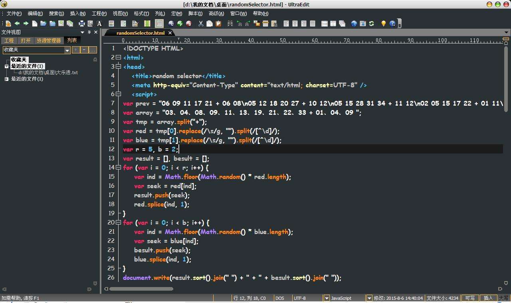Image resolution: width=511 pixels, height=303 pixels.
Task: Pin the 文件视图 panel with pushpin
Action: (89, 32)
